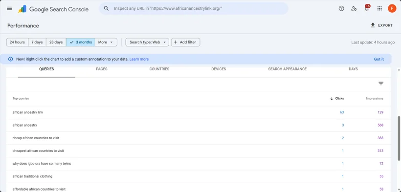This screenshot has width=401, height=192.
Task: Click the impressions value 383
Action: (380, 138)
